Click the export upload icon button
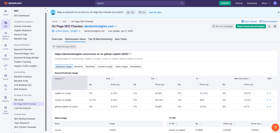The image size is (280, 133). click(269, 26)
